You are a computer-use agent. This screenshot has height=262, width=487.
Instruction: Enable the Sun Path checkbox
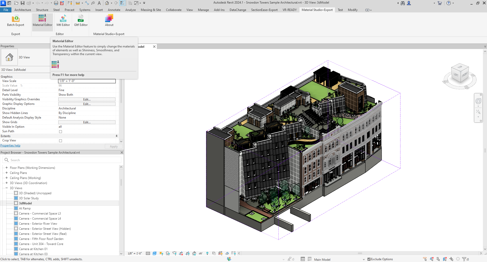(x=60, y=132)
